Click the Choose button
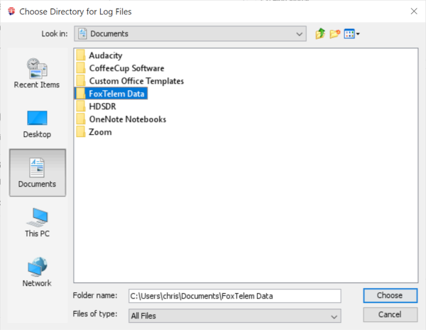Image resolution: width=426 pixels, height=330 pixels. click(390, 295)
